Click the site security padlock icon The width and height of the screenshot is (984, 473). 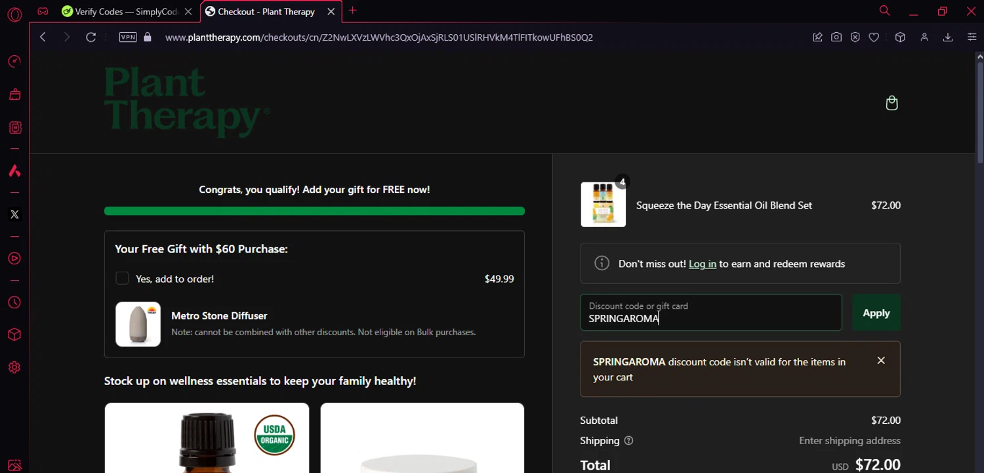pyautogui.click(x=148, y=37)
